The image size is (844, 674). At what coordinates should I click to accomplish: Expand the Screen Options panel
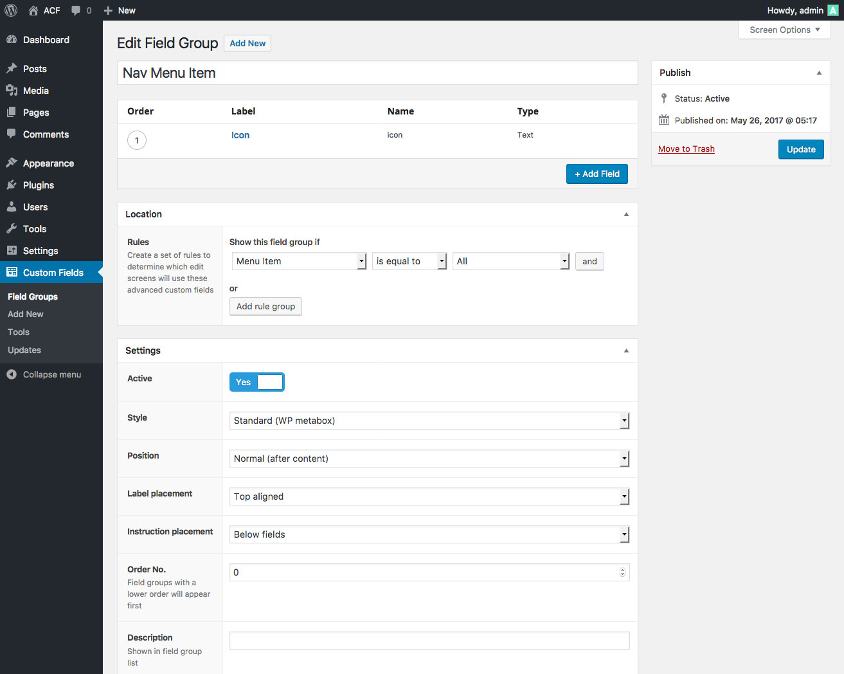coord(784,29)
